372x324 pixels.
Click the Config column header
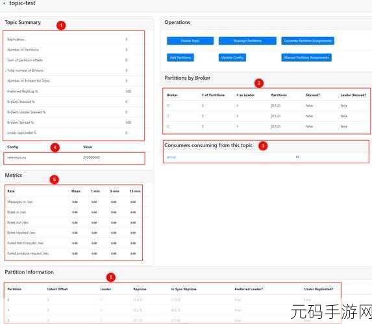(x=12, y=147)
